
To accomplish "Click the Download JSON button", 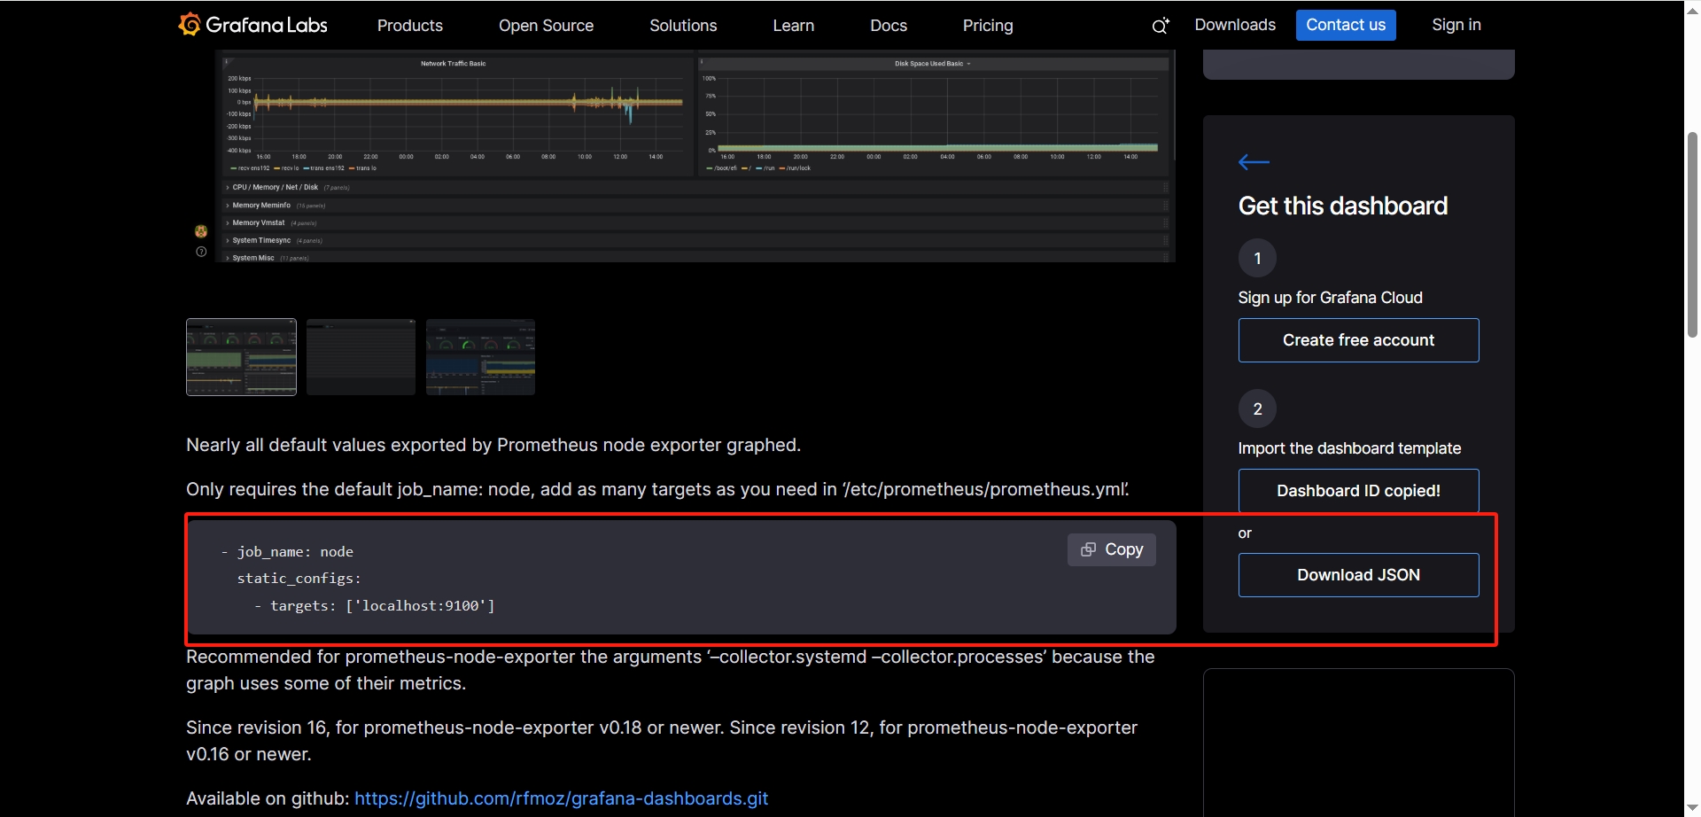I will click(1358, 575).
